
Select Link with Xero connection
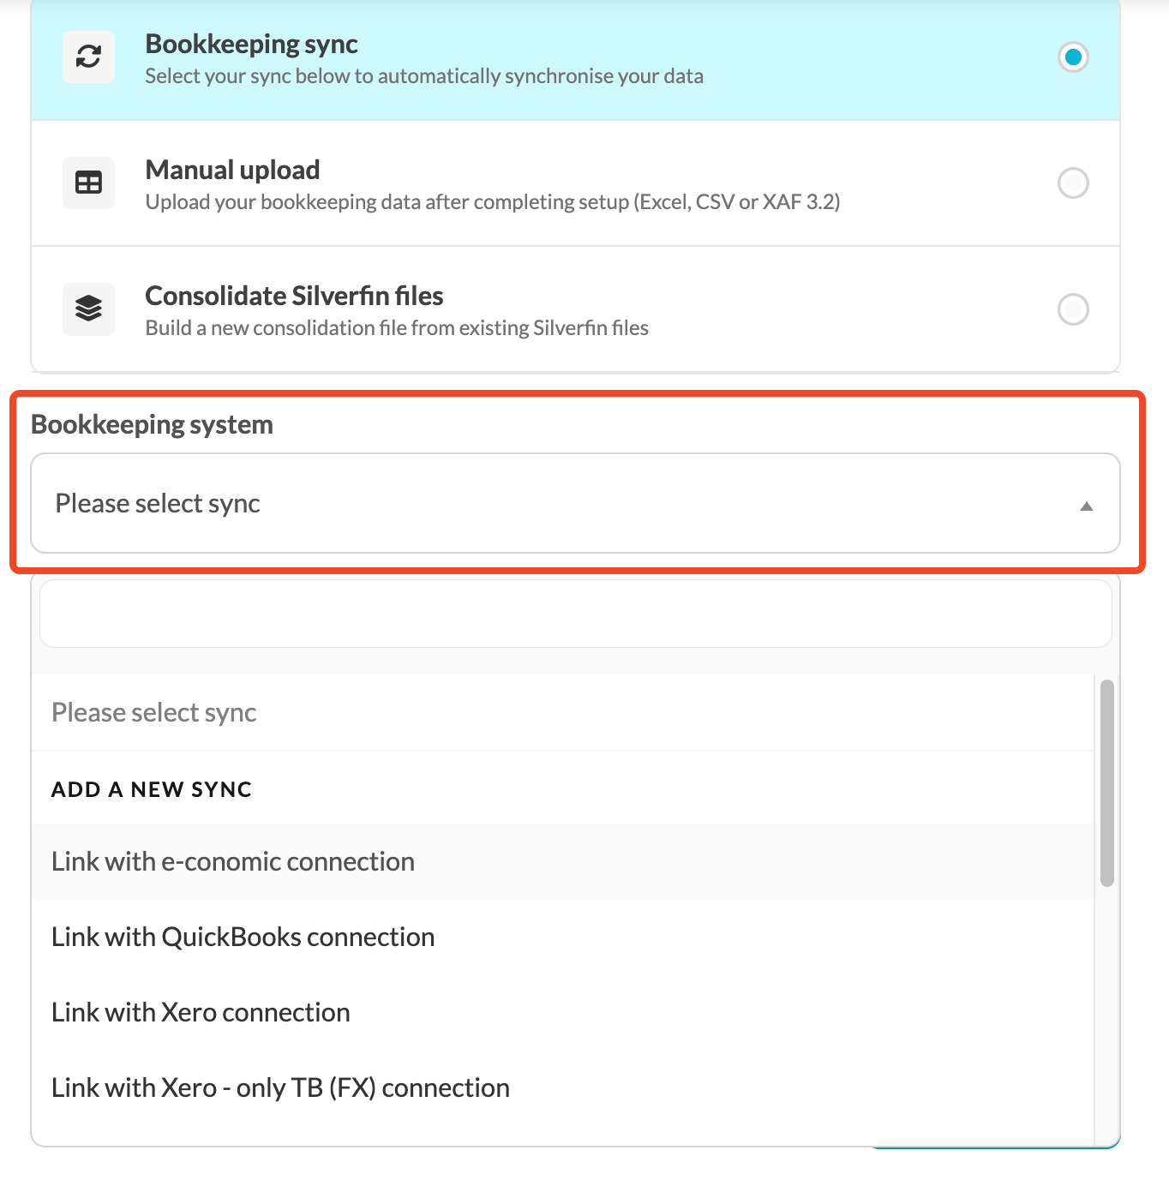click(x=562, y=1012)
